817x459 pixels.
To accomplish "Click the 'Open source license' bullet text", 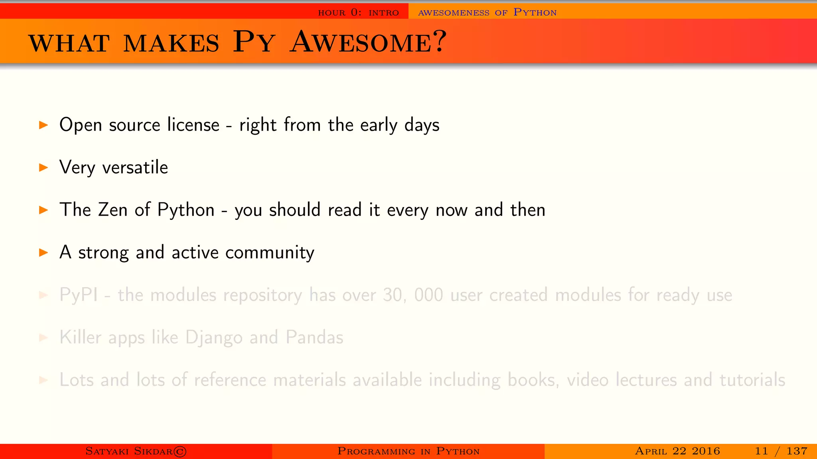I will point(249,125).
